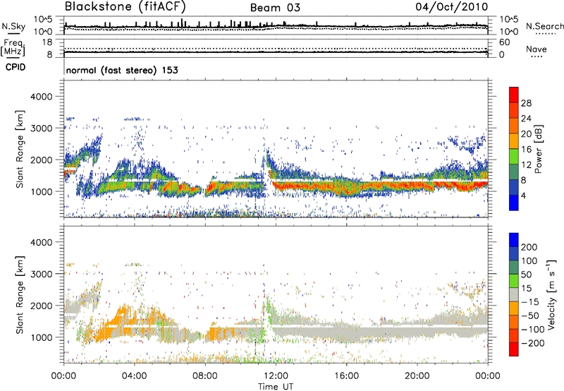Click the "Nave" legend label
Image resolution: width=564 pixels, height=391 pixels.
(x=536, y=49)
